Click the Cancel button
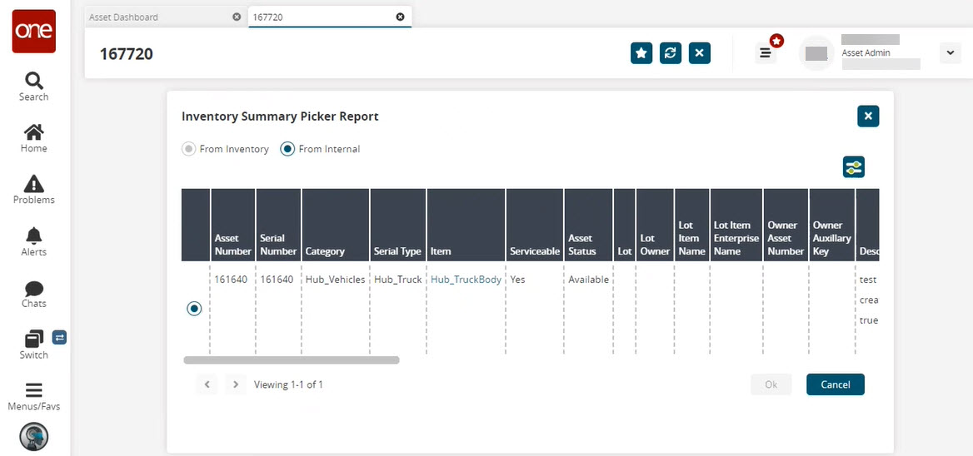973x456 pixels. [835, 384]
